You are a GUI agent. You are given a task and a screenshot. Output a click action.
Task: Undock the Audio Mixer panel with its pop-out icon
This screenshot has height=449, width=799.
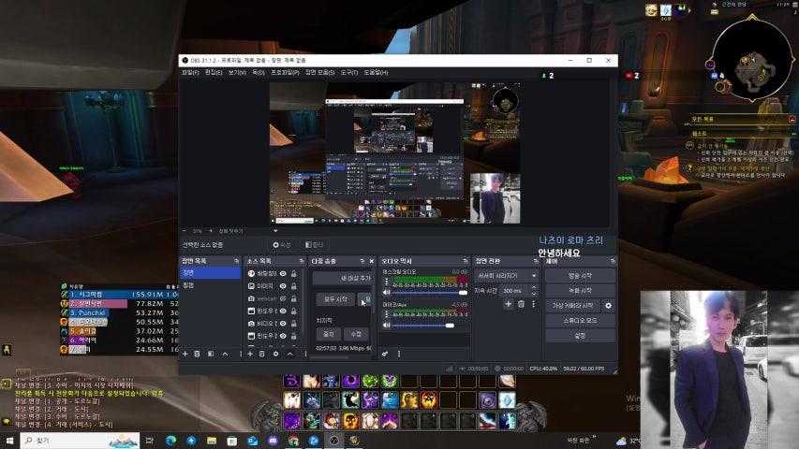[466, 261]
